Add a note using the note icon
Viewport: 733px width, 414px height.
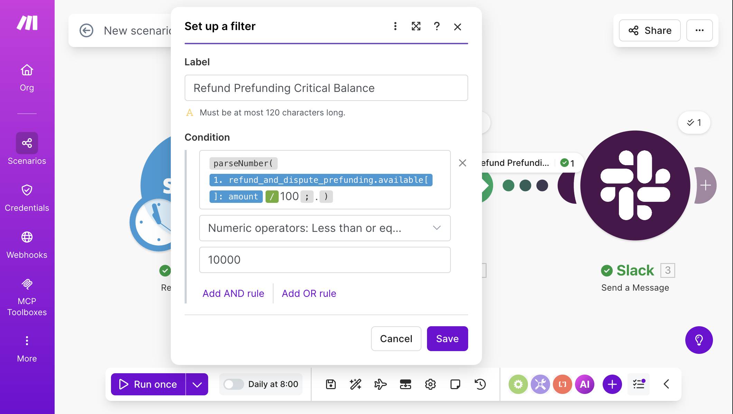[456, 384]
